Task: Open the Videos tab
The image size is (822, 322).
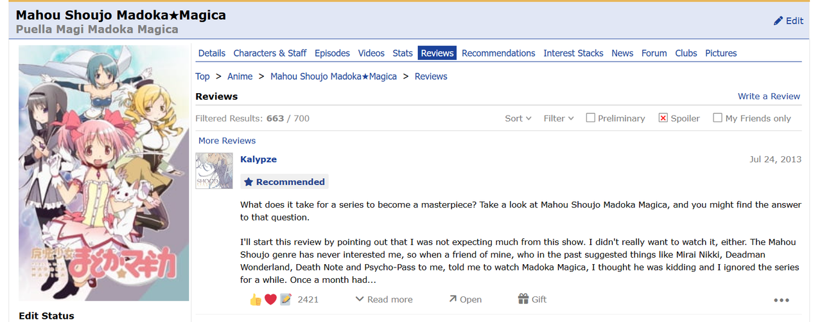Action: pyautogui.click(x=371, y=53)
